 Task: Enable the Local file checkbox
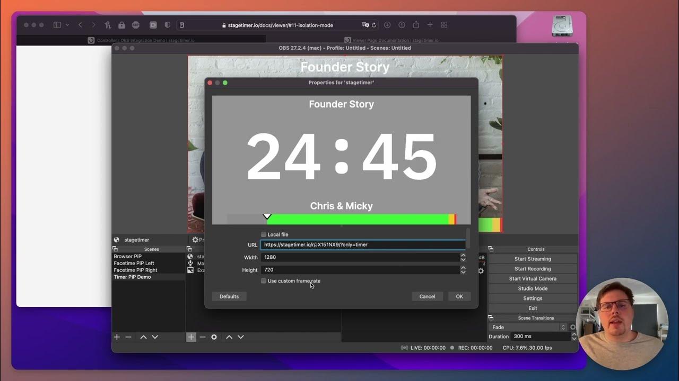tap(264, 234)
